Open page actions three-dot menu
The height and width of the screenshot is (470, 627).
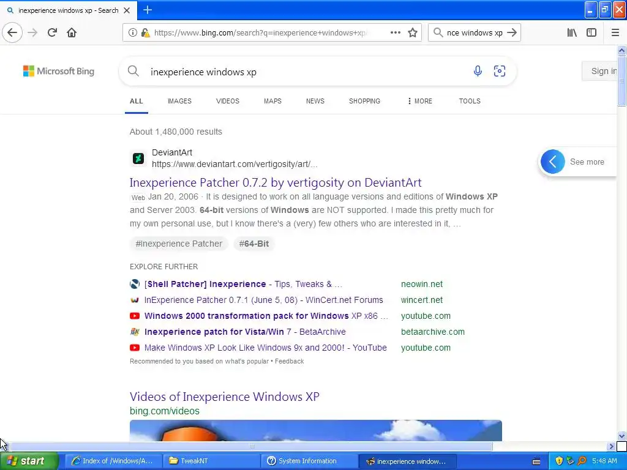[396, 32]
